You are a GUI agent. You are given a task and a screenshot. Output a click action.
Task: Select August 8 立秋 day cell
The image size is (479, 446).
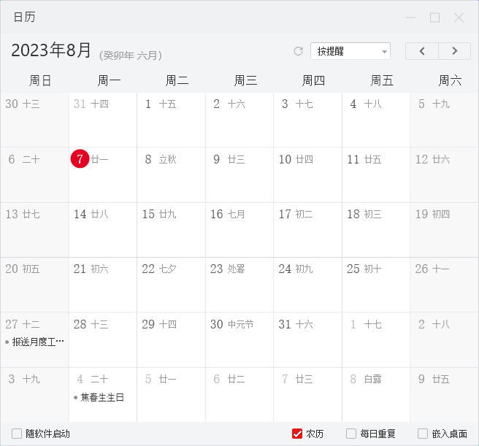[171, 174]
